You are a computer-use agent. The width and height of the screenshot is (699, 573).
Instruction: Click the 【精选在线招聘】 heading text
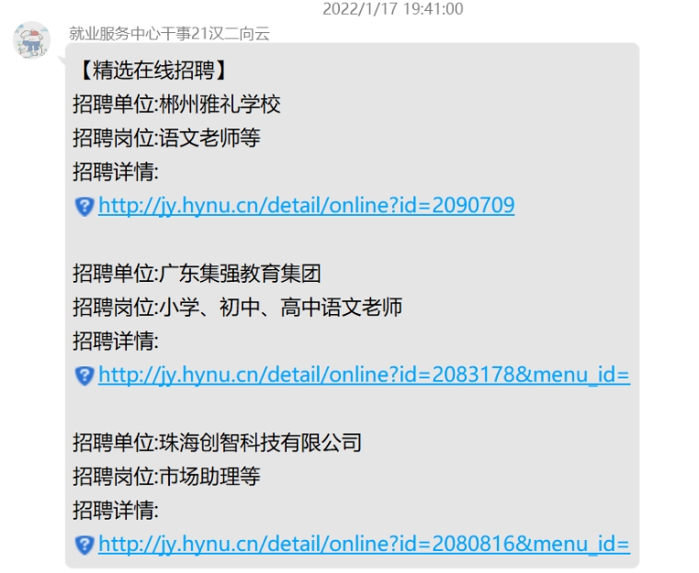point(153,70)
